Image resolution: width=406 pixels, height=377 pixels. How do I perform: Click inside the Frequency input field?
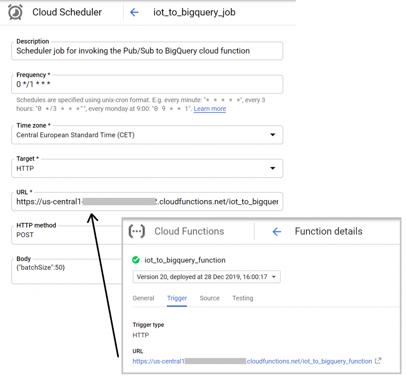[x=147, y=84]
